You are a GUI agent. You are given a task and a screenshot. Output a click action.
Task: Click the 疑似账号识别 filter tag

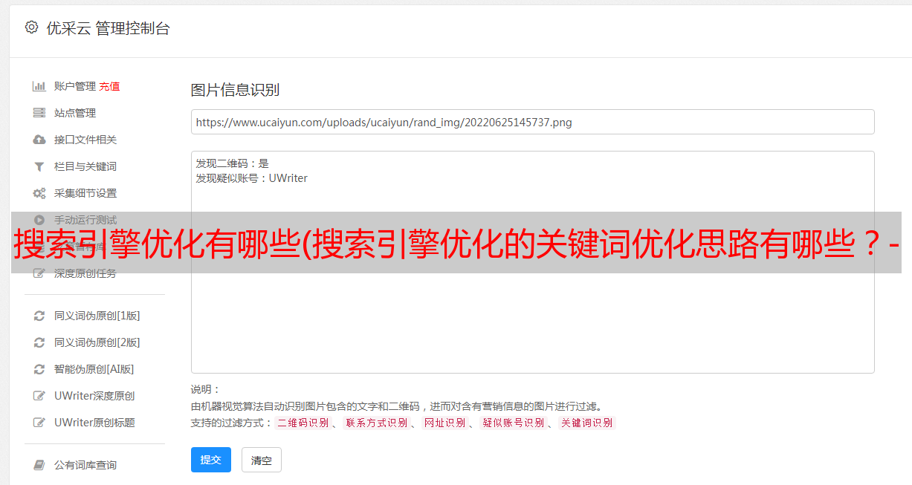point(513,423)
